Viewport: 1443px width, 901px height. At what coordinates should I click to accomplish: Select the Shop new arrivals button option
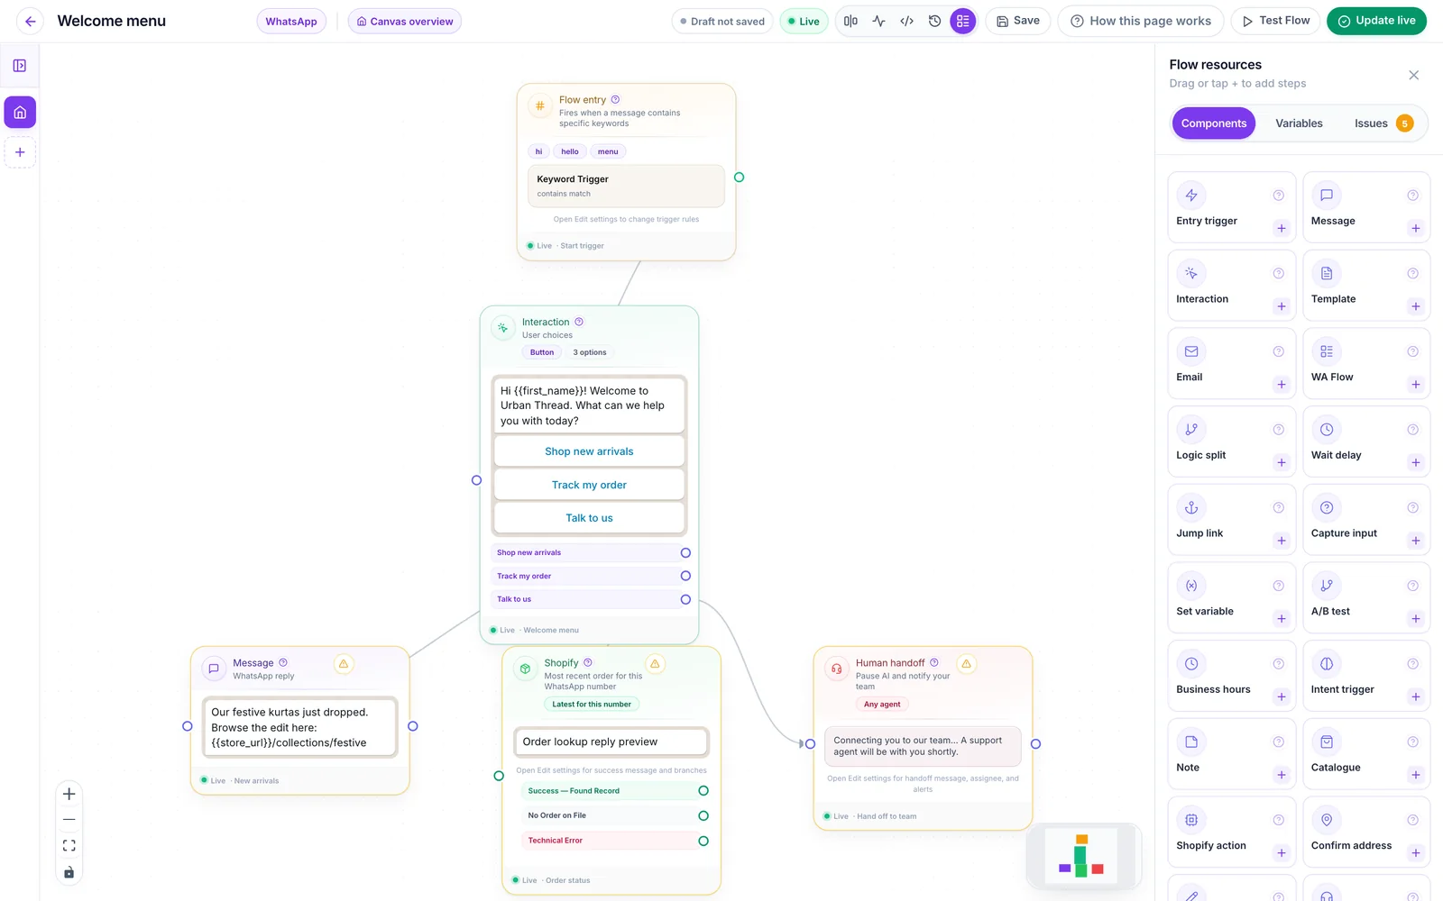589,451
